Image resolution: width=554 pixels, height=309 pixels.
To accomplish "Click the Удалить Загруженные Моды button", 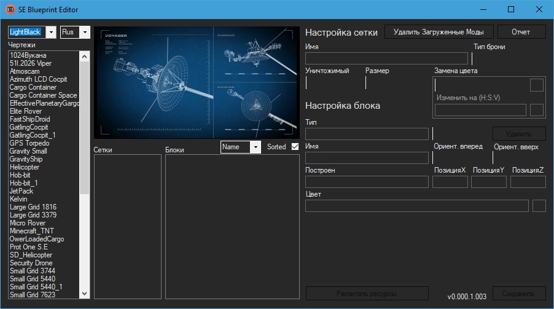I will (x=439, y=32).
